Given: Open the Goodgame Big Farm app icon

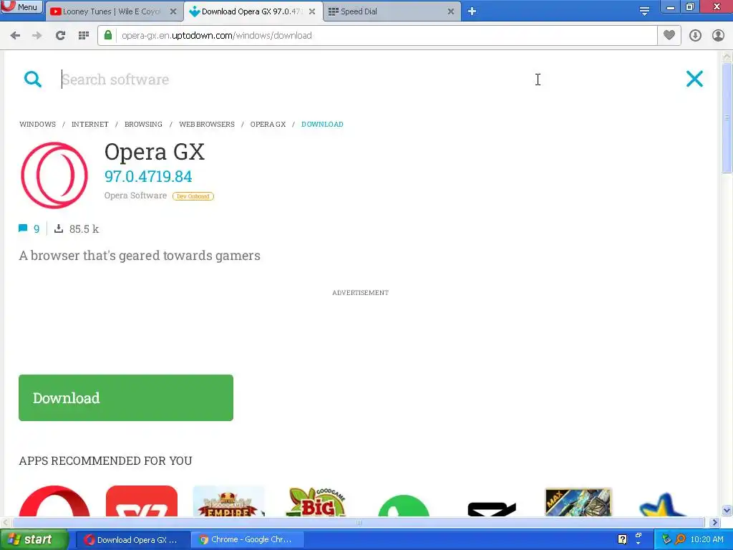Looking at the screenshot, I should click(x=316, y=501).
